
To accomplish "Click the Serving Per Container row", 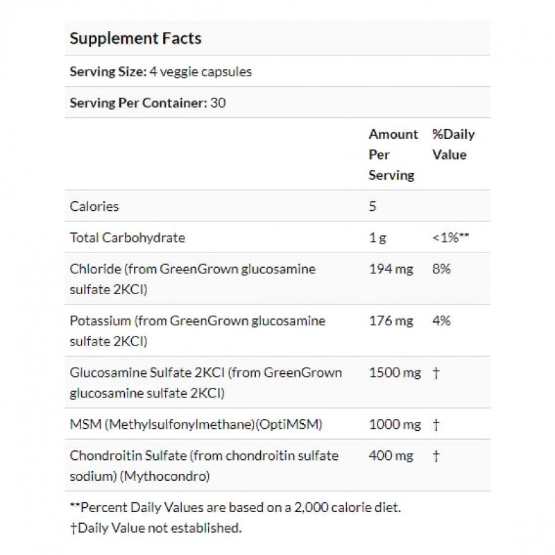I will coord(148,103).
